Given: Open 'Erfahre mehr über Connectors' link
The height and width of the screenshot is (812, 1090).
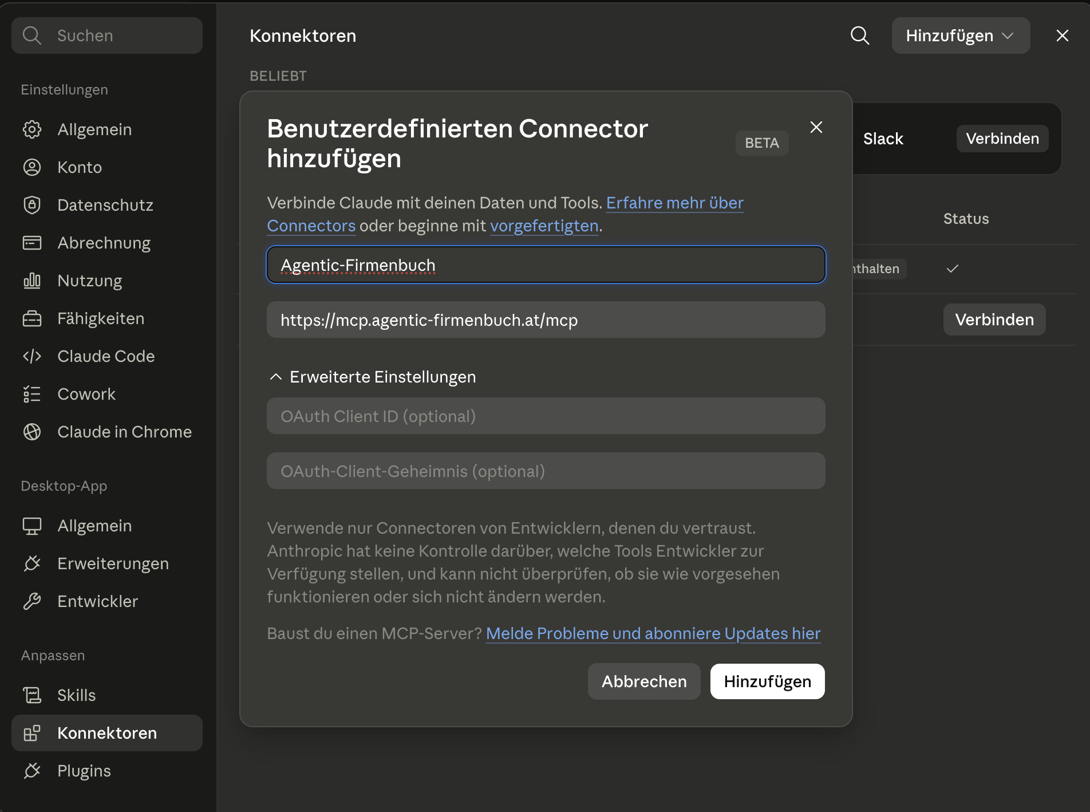Looking at the screenshot, I should click(x=675, y=203).
